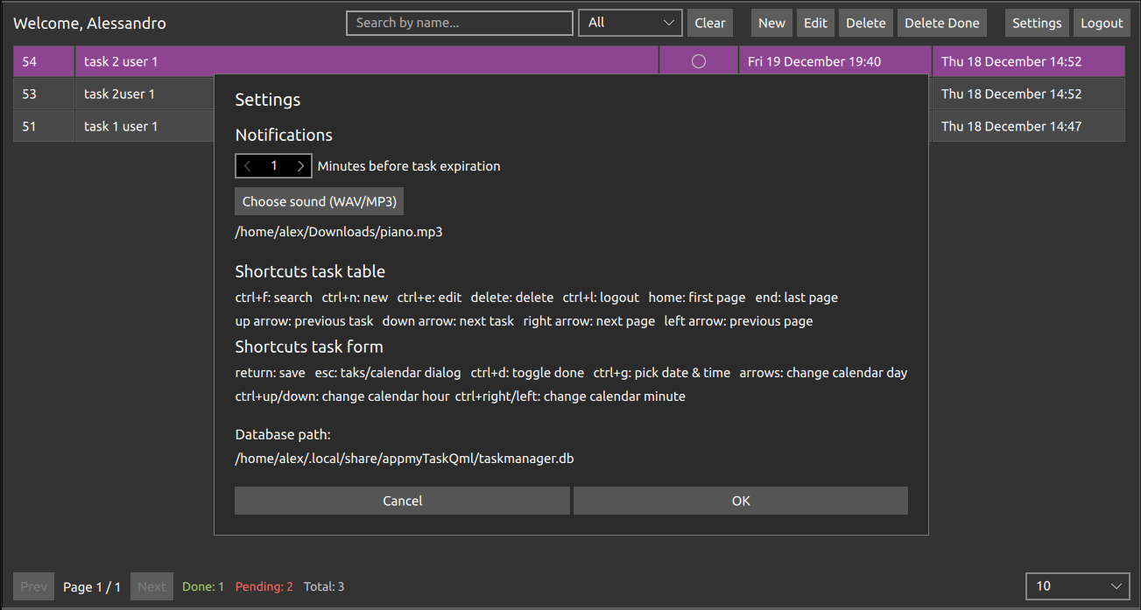Click the right arrow on the minutes spinner
This screenshot has height=610, width=1141.
click(300, 165)
